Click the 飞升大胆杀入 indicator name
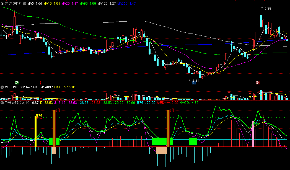 [15, 103]
